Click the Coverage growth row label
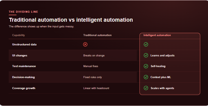The width and height of the screenshot is (208, 106). point(24,88)
